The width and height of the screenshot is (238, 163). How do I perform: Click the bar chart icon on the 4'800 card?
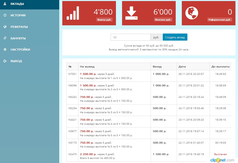click(x=73, y=13)
